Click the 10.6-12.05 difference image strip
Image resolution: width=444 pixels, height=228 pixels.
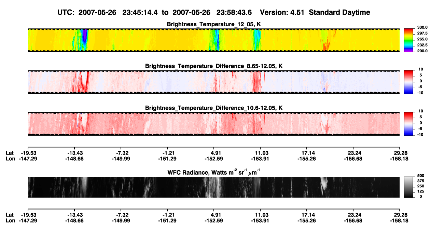[x=213, y=124]
